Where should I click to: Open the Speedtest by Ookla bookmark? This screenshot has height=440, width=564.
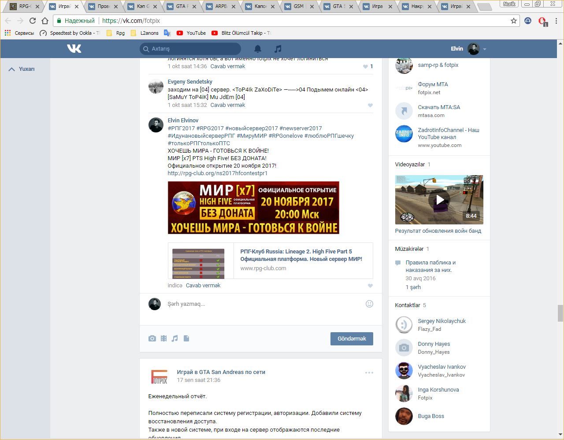pos(70,33)
